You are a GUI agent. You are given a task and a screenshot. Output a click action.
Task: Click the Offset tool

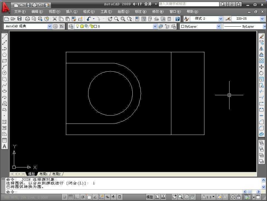261,55
